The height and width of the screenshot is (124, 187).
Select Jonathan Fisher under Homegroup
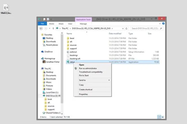pyautogui.click(x=51, y=62)
